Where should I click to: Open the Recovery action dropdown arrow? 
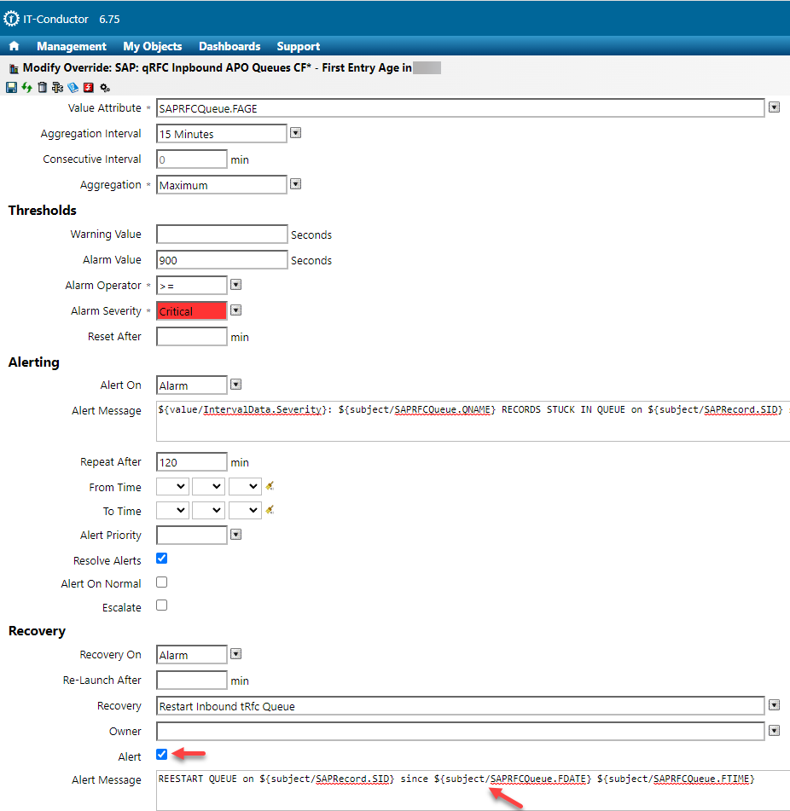point(774,705)
